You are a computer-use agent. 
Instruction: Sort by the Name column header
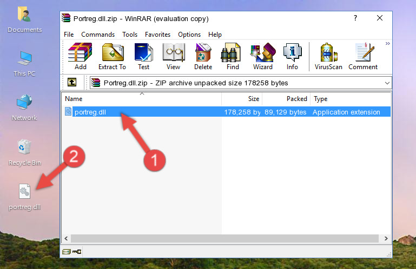click(142, 99)
